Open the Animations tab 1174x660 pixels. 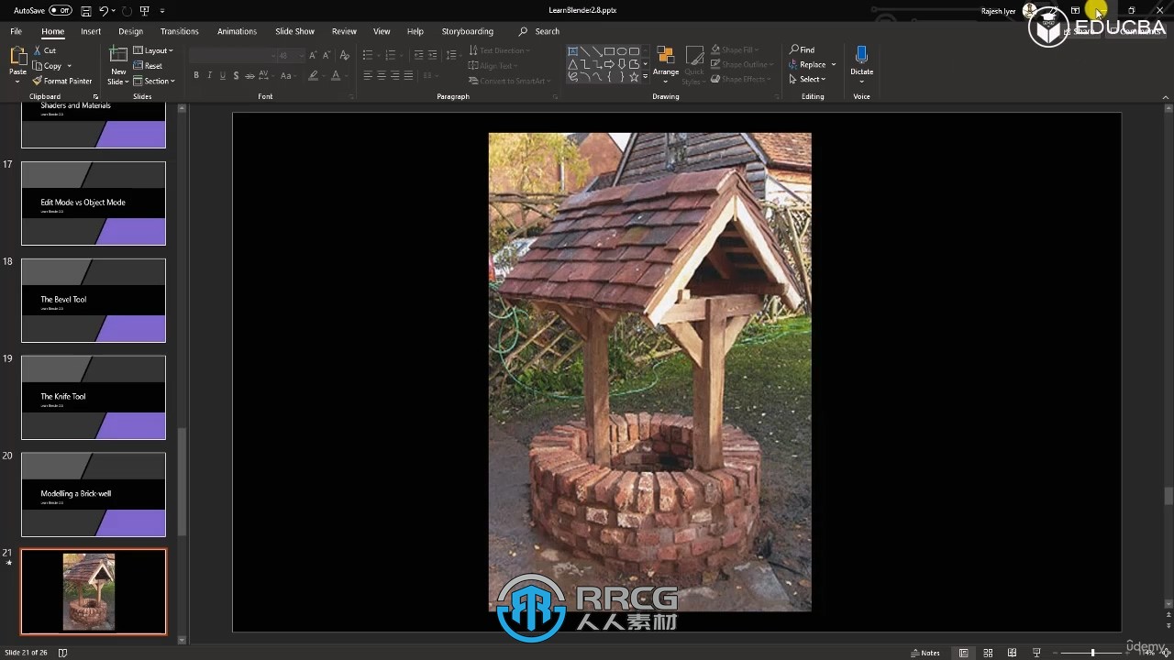tap(237, 31)
